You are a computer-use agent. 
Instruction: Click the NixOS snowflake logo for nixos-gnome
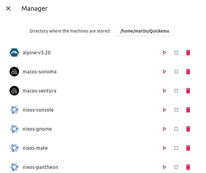pos(14,129)
